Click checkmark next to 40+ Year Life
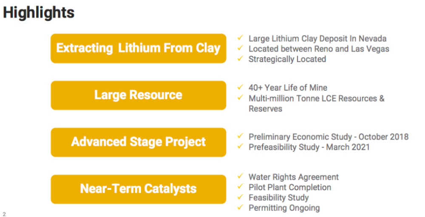This screenshot has width=425, height=217. 240,87
